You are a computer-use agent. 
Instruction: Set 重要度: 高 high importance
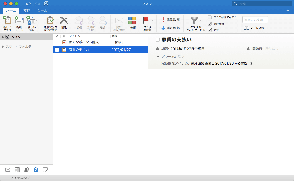(171, 19)
